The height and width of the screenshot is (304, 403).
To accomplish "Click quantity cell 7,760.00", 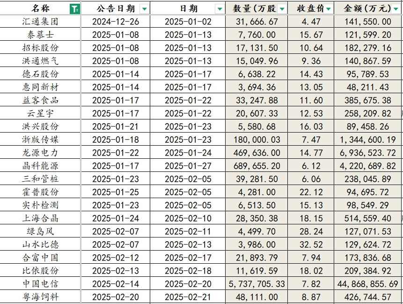I will [x=257, y=35].
